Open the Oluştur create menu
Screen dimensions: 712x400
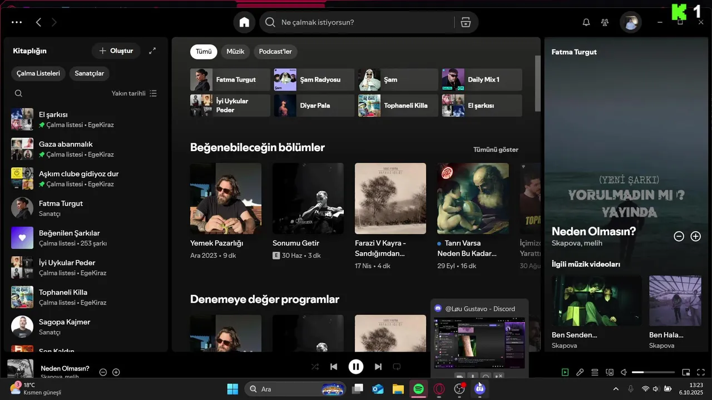pyautogui.click(x=116, y=51)
